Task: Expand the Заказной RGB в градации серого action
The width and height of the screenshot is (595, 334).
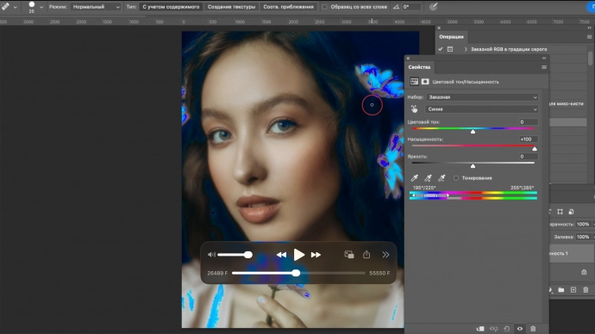Action: point(466,49)
